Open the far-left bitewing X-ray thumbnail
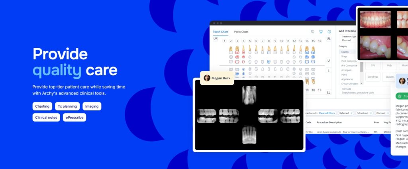 [x=207, y=116]
